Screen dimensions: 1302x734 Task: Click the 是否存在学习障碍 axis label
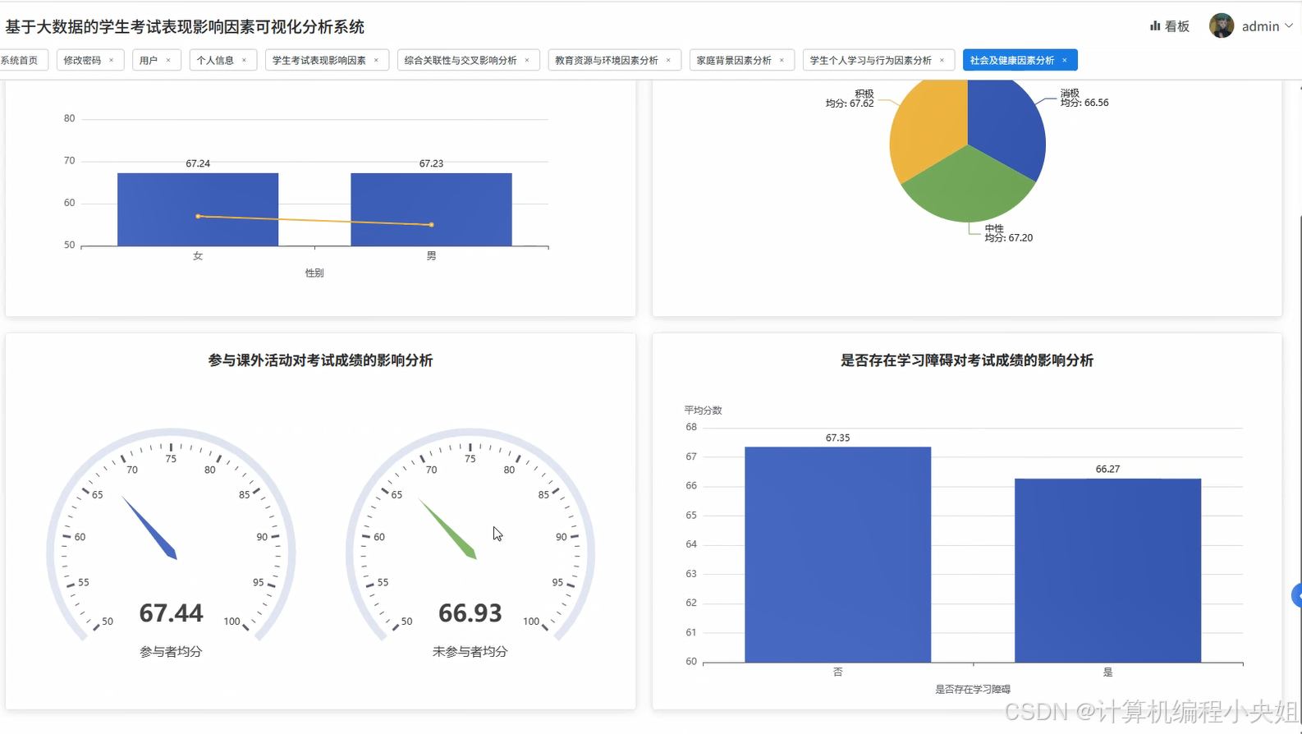(973, 689)
